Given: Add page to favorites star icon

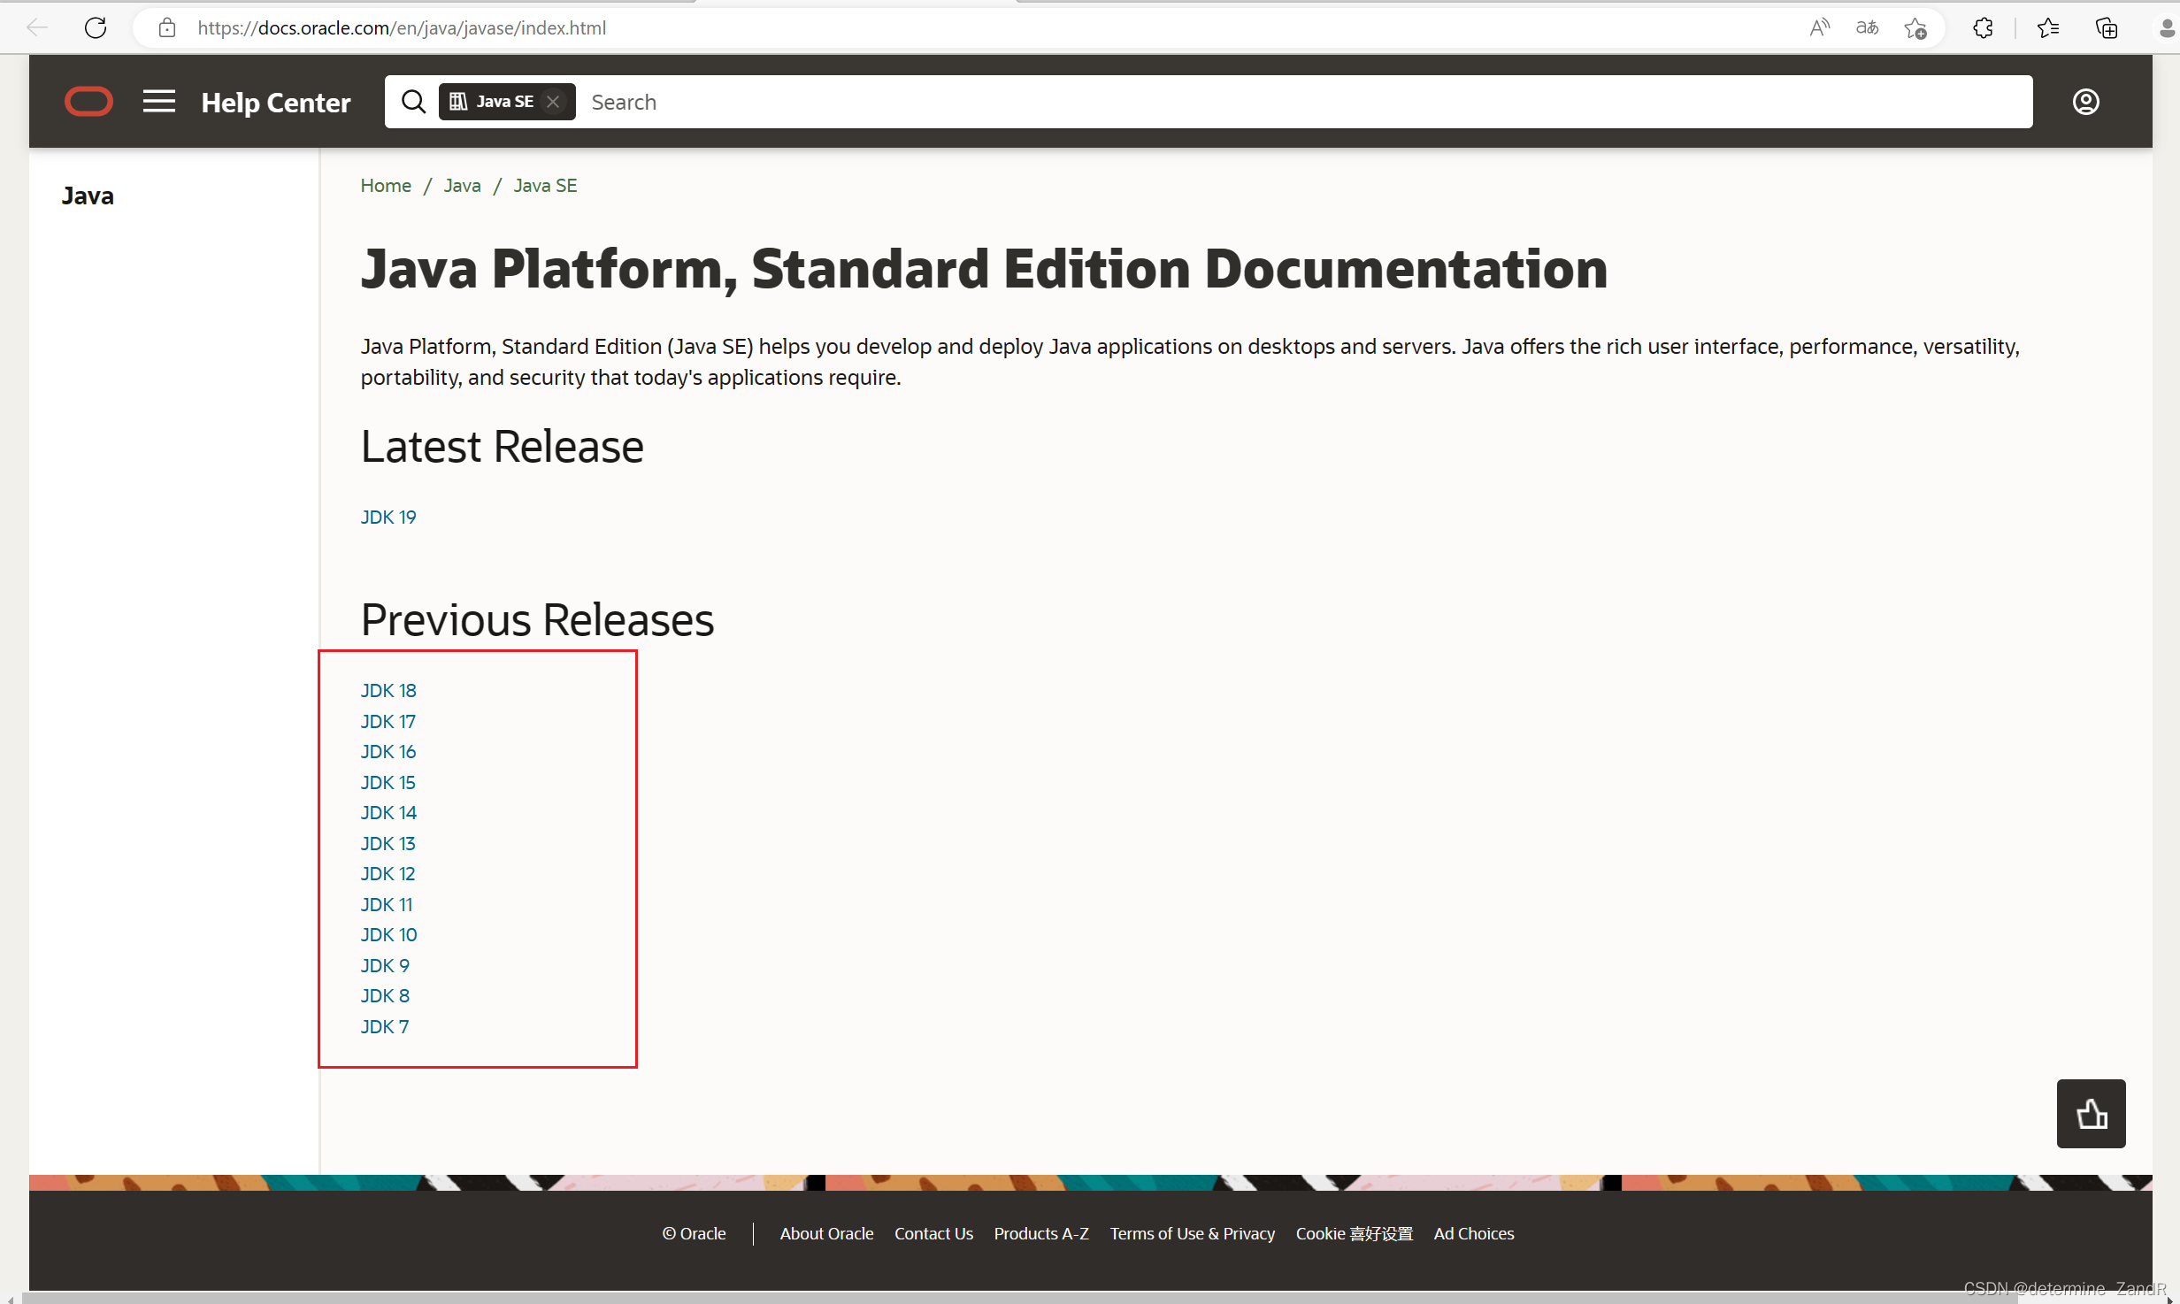Looking at the screenshot, I should 1915,28.
